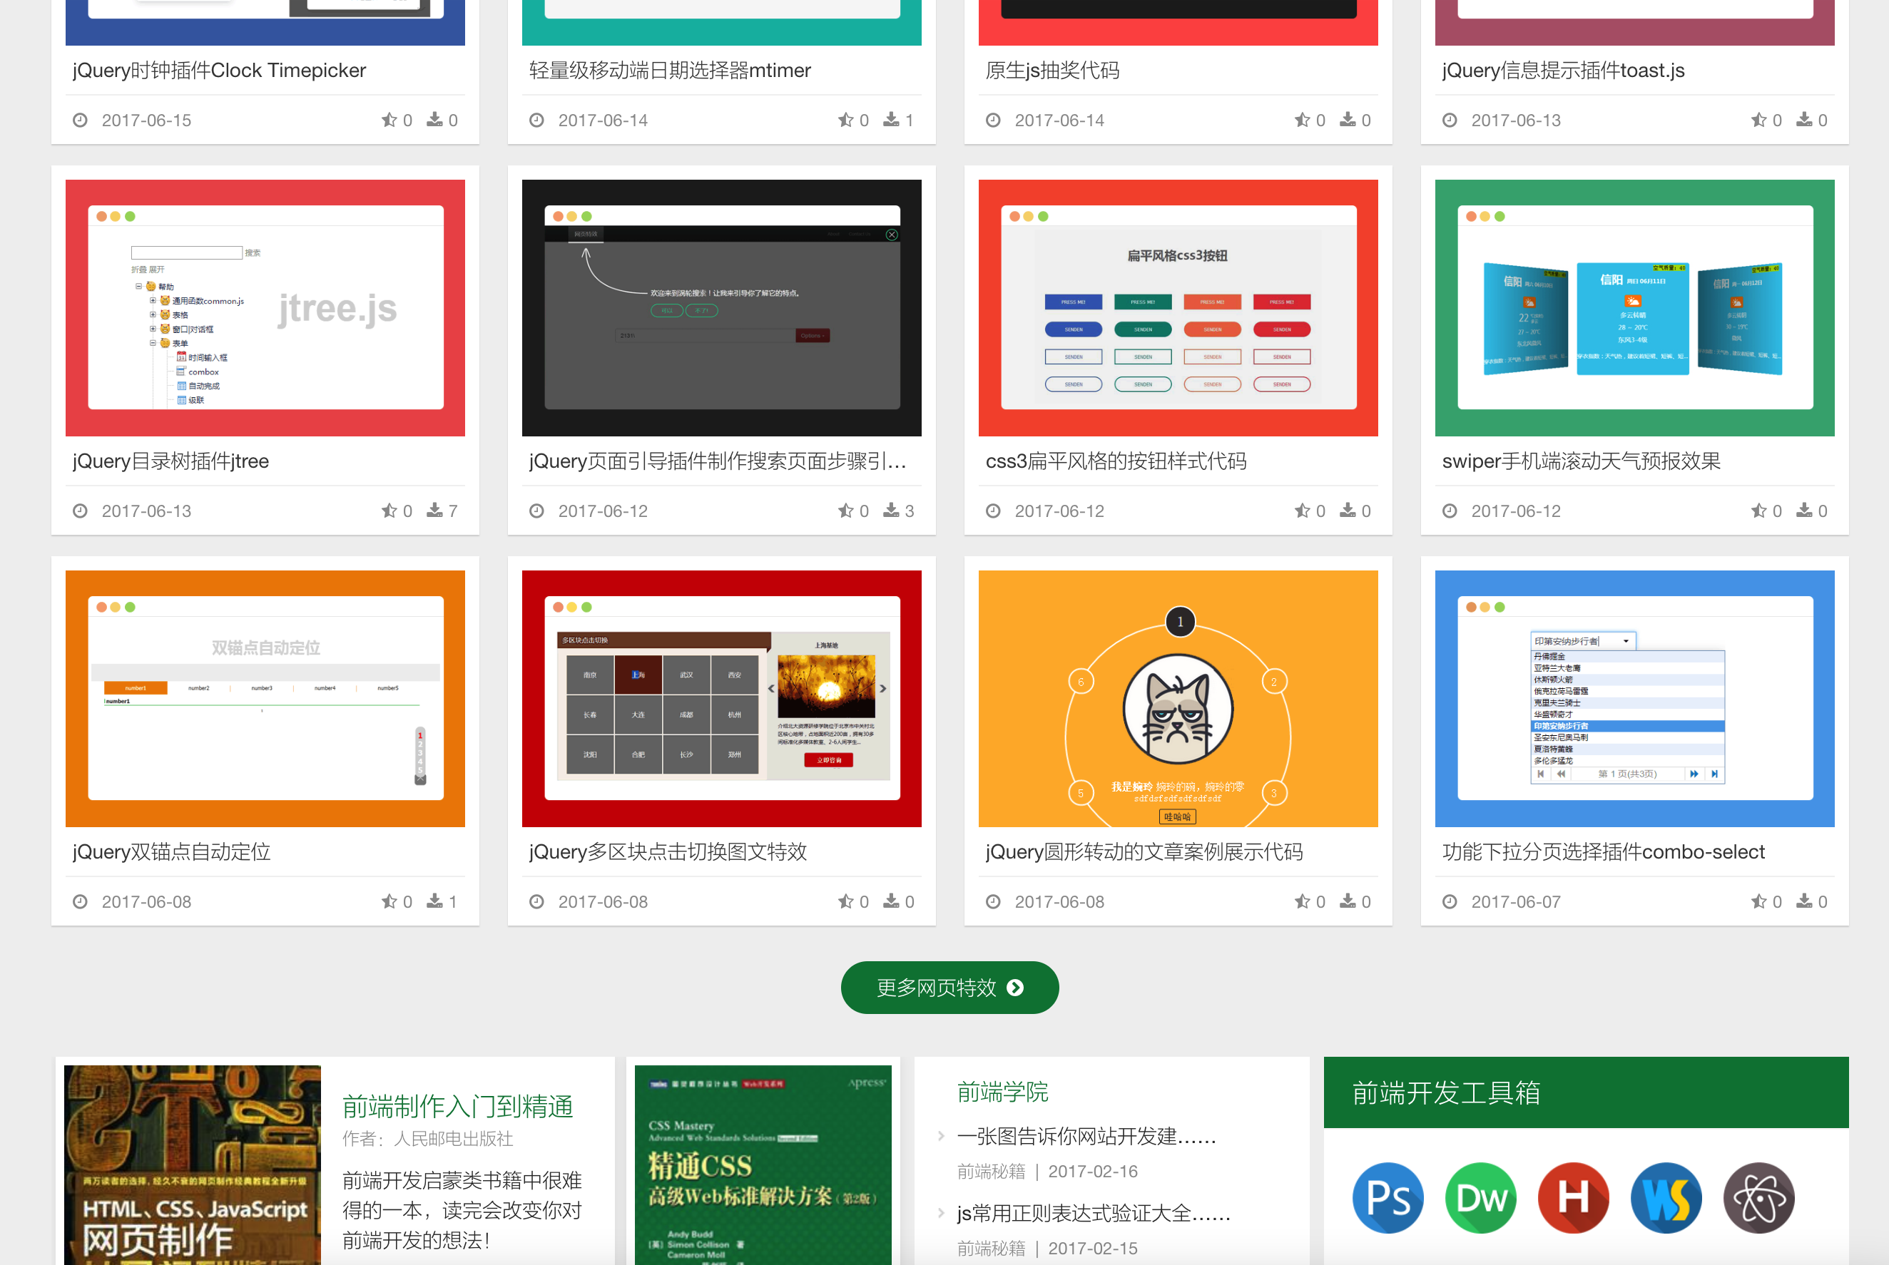Click the grumpy cat circular preview thumbnail

1178,699
